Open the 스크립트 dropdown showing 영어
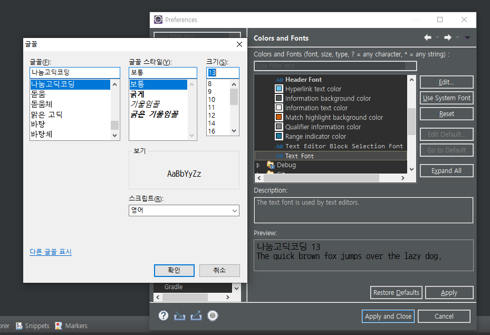Screen dimensions: 490x335 [235, 210]
